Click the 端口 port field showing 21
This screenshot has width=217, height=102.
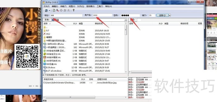152,15
